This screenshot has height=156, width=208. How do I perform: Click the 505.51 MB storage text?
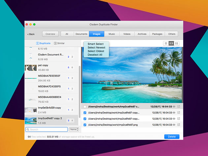(52, 137)
